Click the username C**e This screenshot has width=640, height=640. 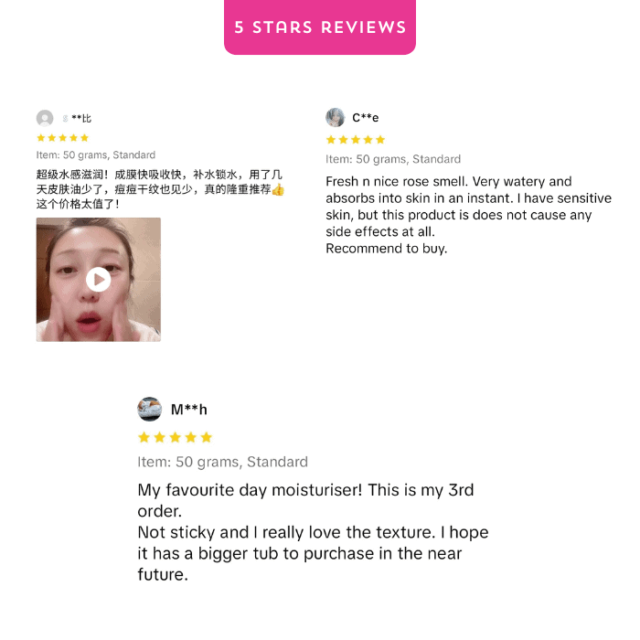point(366,118)
